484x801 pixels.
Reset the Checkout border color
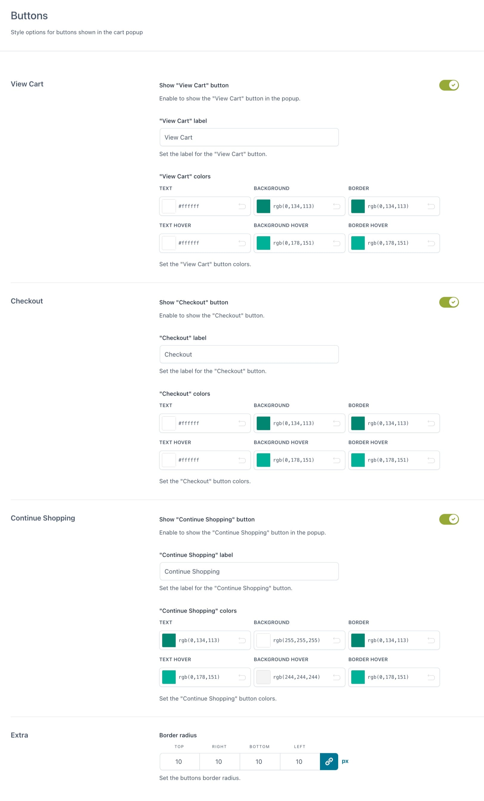tap(431, 423)
